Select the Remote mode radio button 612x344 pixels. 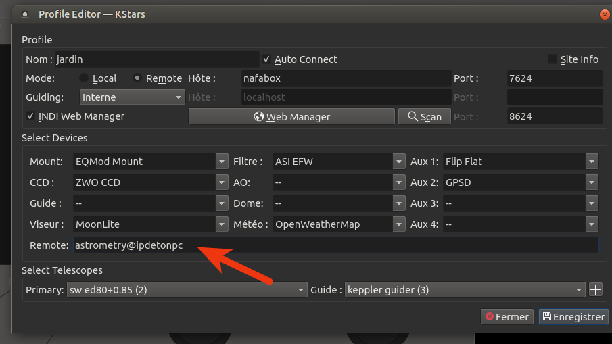tap(137, 78)
